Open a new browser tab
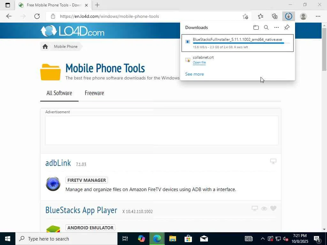This screenshot has width=327, height=245. click(x=97, y=5)
